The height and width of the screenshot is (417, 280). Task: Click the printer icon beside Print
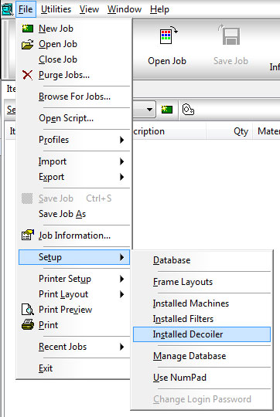(x=28, y=324)
